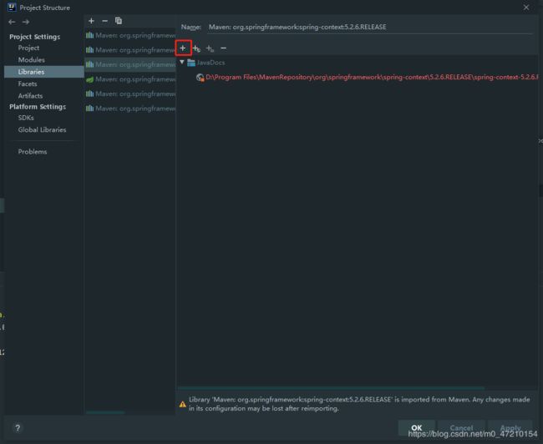Select last Maven springframework library
Image resolution: width=543 pixels, height=444 pixels.
pos(130,108)
